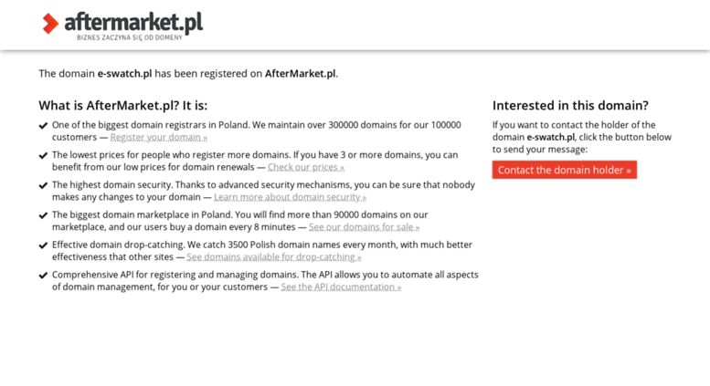Click the checkmark beside Comprehensive API item
The height and width of the screenshot is (386, 710).
point(43,276)
